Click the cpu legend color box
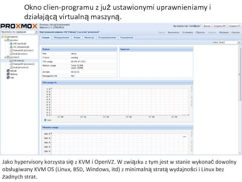The image size is (242, 182). (x=45, y=120)
